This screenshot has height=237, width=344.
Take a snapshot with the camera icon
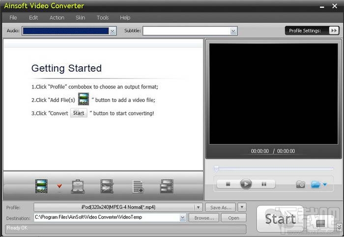coord(301,184)
